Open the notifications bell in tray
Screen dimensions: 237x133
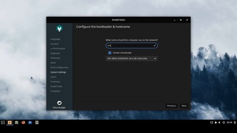[x=216, y=122]
